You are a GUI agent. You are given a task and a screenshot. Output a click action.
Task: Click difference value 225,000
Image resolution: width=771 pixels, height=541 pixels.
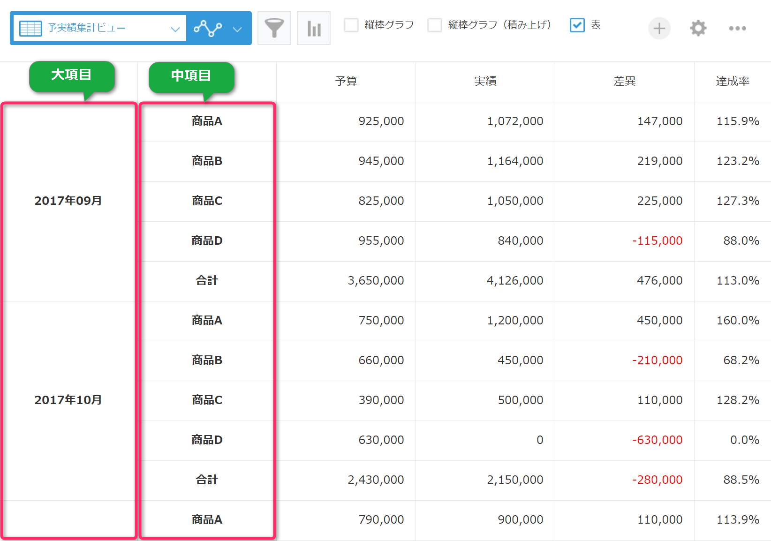660,201
